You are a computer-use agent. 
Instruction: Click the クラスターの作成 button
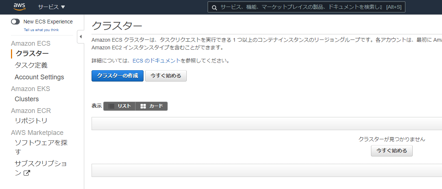pyautogui.click(x=118, y=76)
